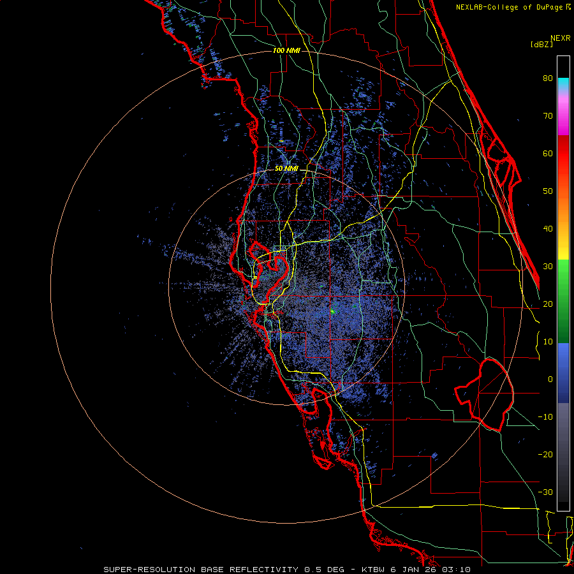
Task: Click the 40 value on the dBZ scale
Action: point(548,229)
